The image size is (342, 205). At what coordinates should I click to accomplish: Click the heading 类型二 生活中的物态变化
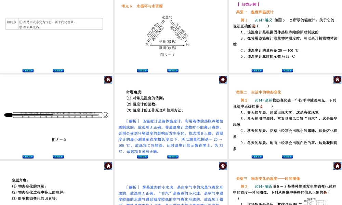(x=259, y=92)
